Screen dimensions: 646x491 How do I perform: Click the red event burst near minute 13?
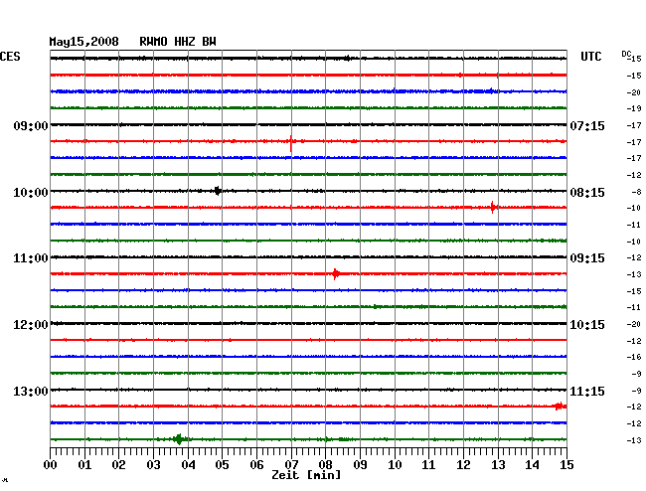[x=493, y=207]
